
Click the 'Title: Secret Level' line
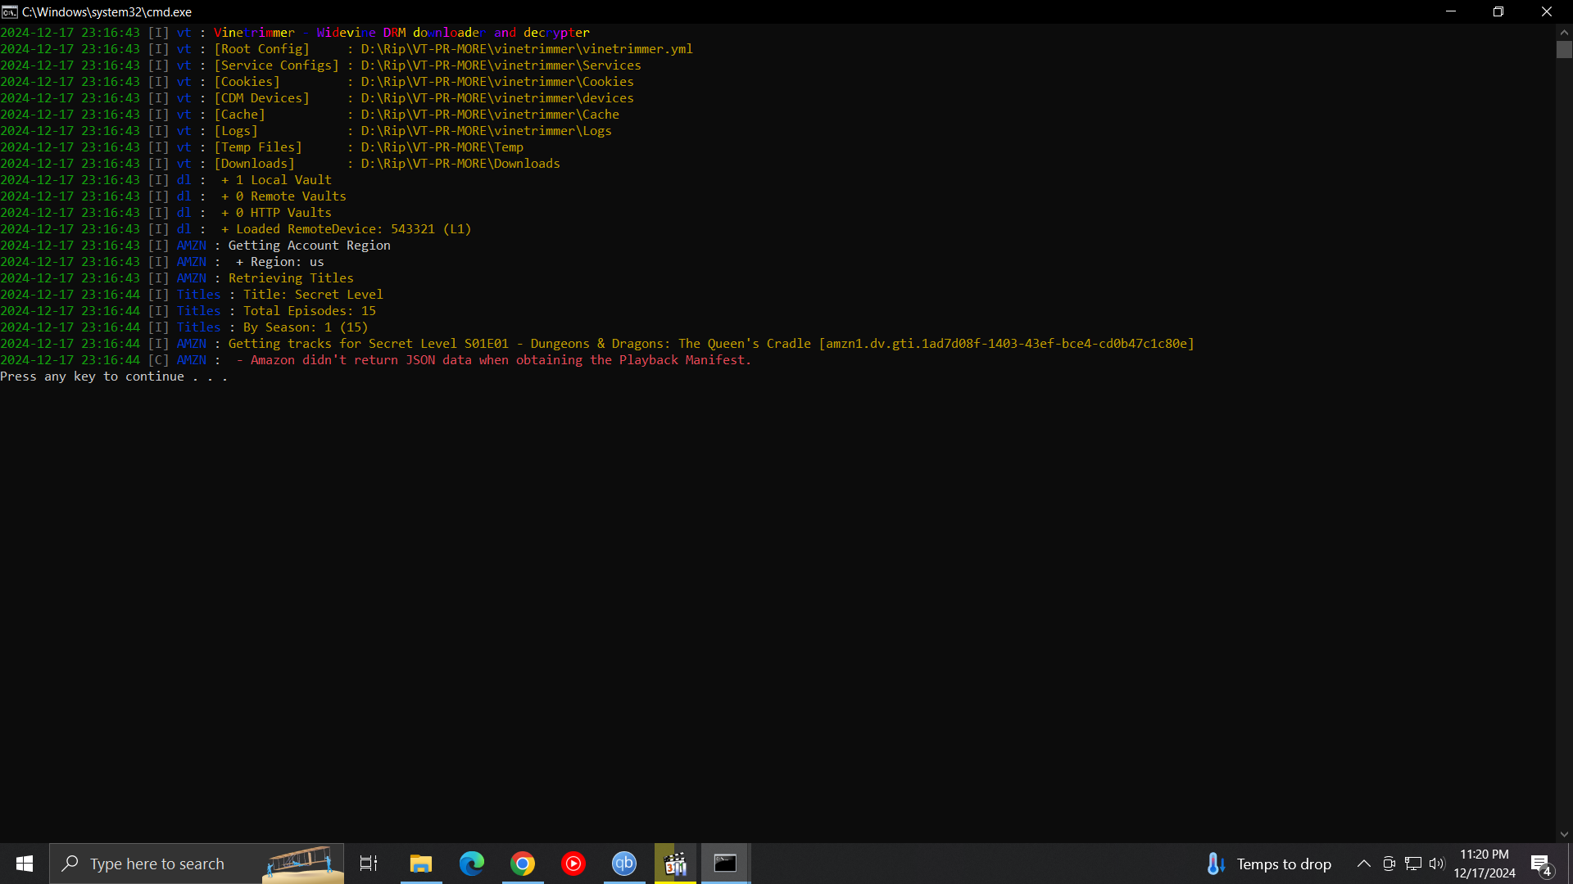click(313, 295)
